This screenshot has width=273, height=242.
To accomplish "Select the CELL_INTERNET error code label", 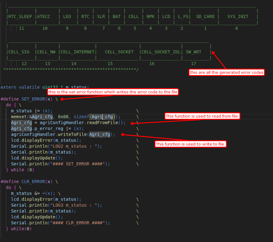I will [x=77, y=52].
